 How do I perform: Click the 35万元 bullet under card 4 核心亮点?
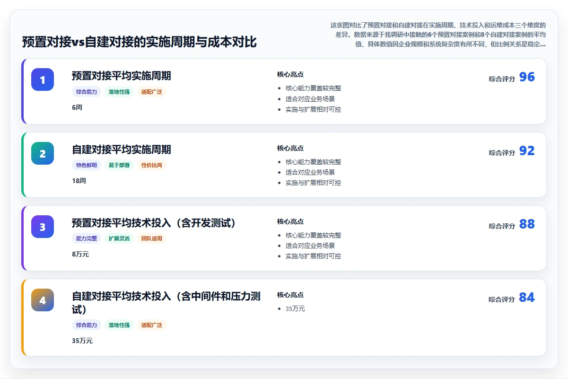click(x=295, y=308)
